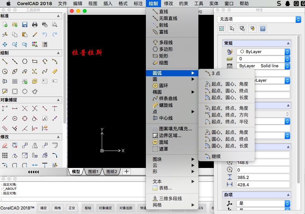Click the save icon in standard toolbar
Screen dimensions: 305x214
[24, 24]
